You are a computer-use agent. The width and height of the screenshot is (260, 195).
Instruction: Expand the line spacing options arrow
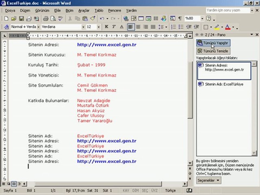tap(166, 27)
